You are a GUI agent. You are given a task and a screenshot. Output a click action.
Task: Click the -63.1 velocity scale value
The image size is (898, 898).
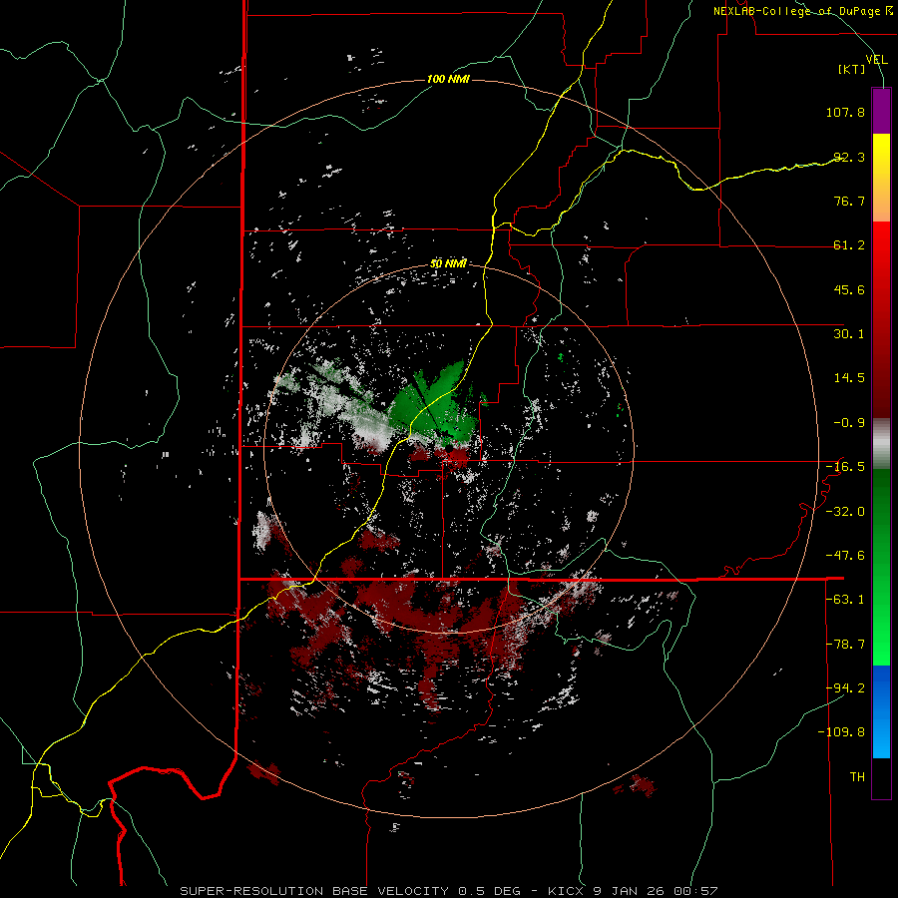tap(845, 600)
